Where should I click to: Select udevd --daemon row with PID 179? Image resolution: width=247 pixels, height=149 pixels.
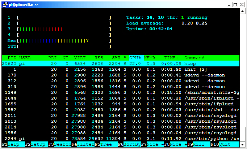click(121, 75)
